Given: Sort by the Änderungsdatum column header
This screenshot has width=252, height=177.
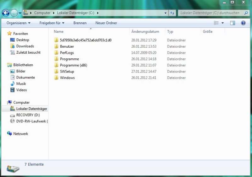Looking at the screenshot, I should coord(145,32).
